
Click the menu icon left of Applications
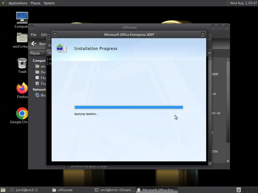pos(4,3)
